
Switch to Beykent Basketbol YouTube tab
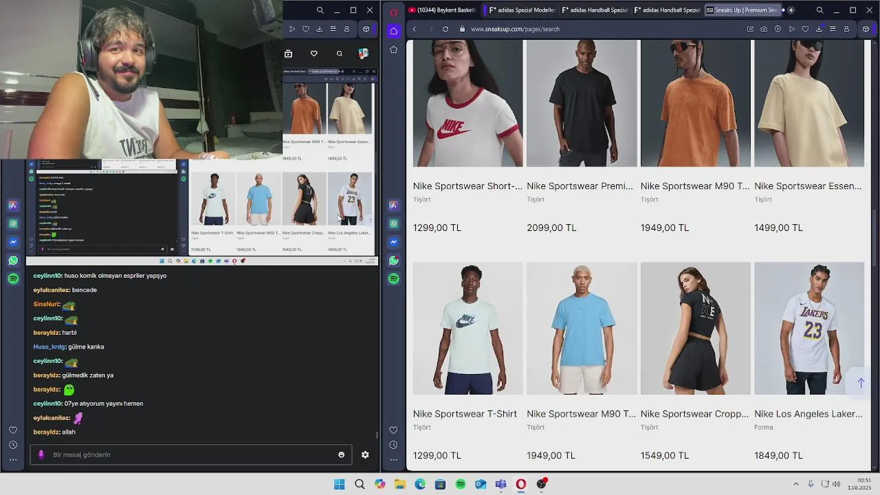pyautogui.click(x=442, y=10)
